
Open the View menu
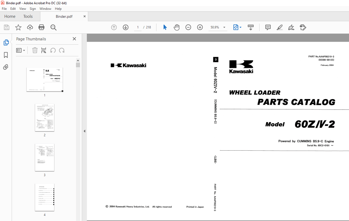point(23,8)
